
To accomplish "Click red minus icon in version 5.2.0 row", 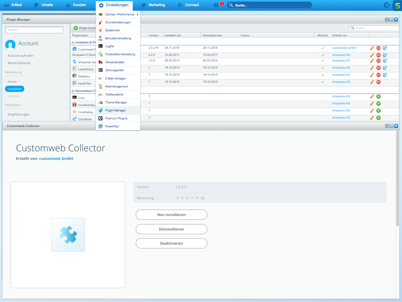I will tap(378, 55).
